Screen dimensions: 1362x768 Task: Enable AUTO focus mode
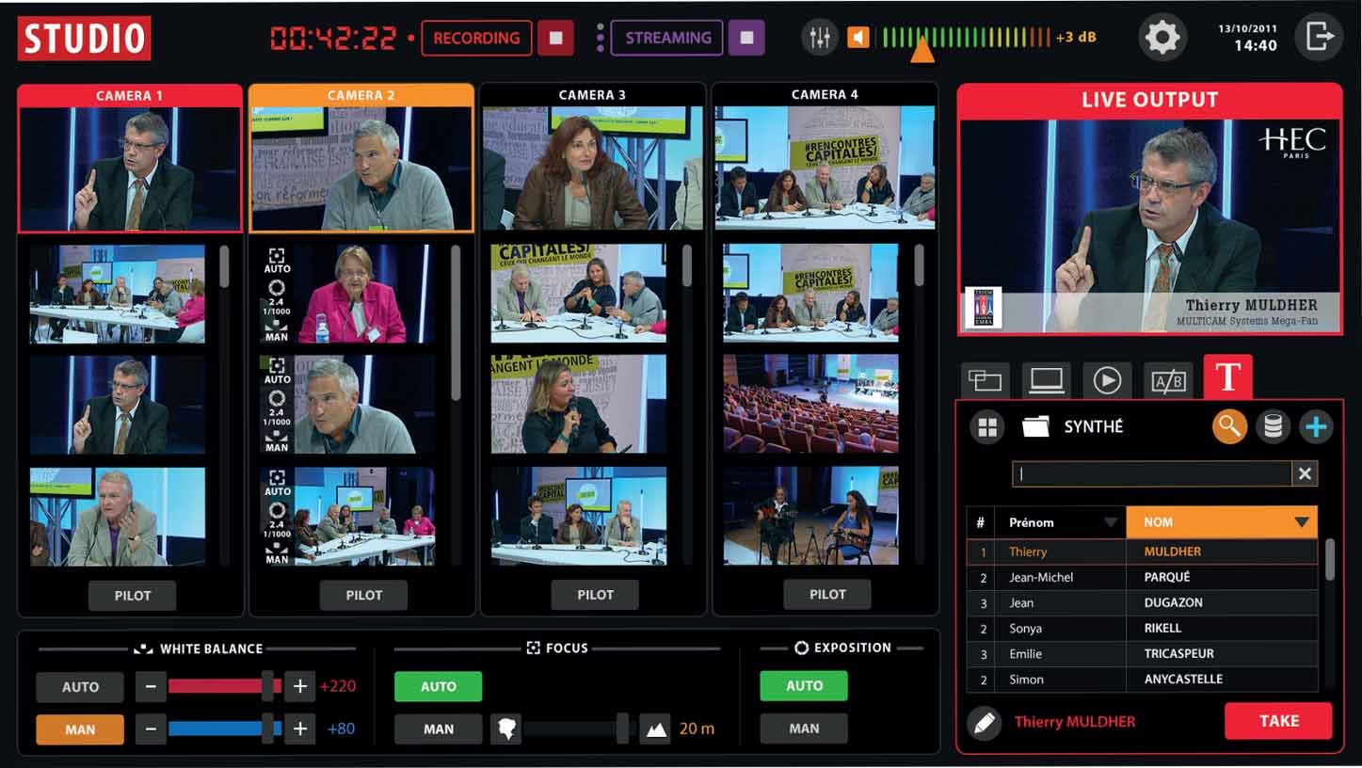[x=438, y=687]
